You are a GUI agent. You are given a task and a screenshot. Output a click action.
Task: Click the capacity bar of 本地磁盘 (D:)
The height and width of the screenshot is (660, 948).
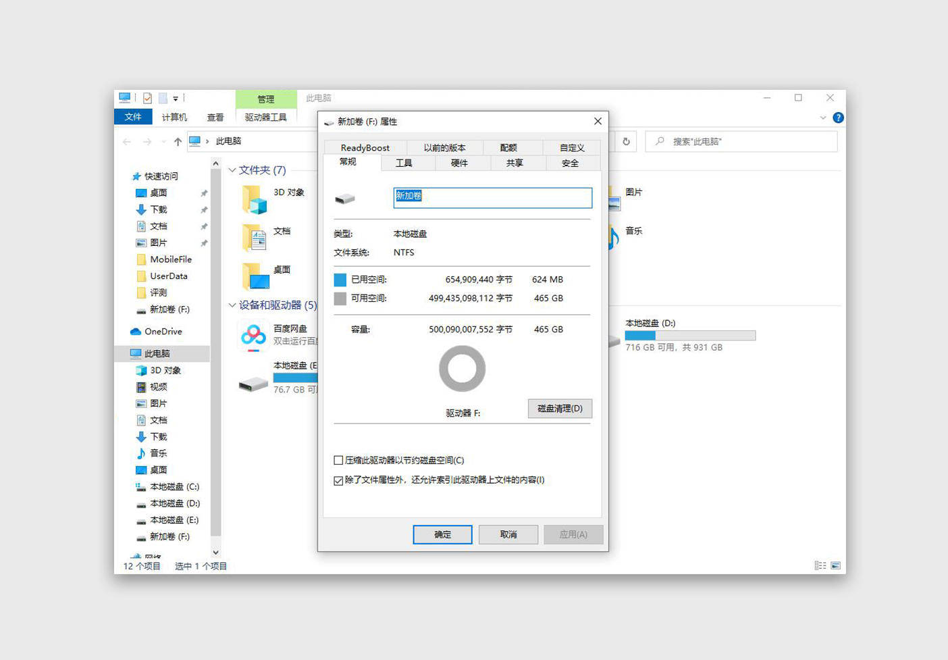tap(690, 335)
